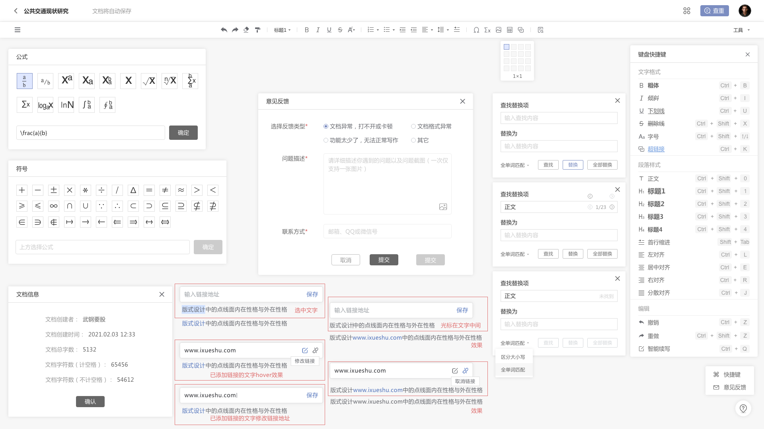Click the 查重 button at the top
The width and height of the screenshot is (764, 429).
click(x=714, y=11)
